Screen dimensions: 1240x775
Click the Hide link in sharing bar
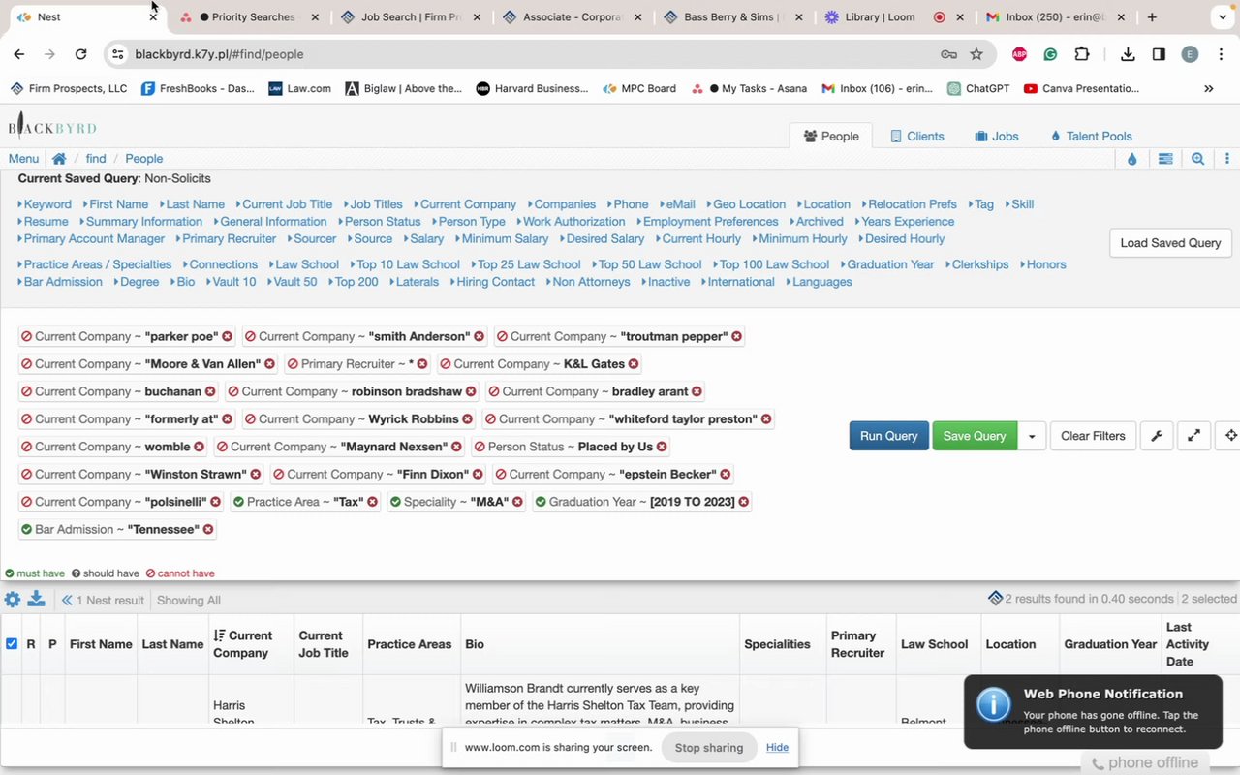[x=777, y=748]
